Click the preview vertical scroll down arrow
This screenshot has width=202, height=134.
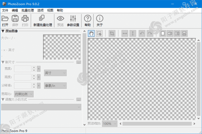click(199, 118)
